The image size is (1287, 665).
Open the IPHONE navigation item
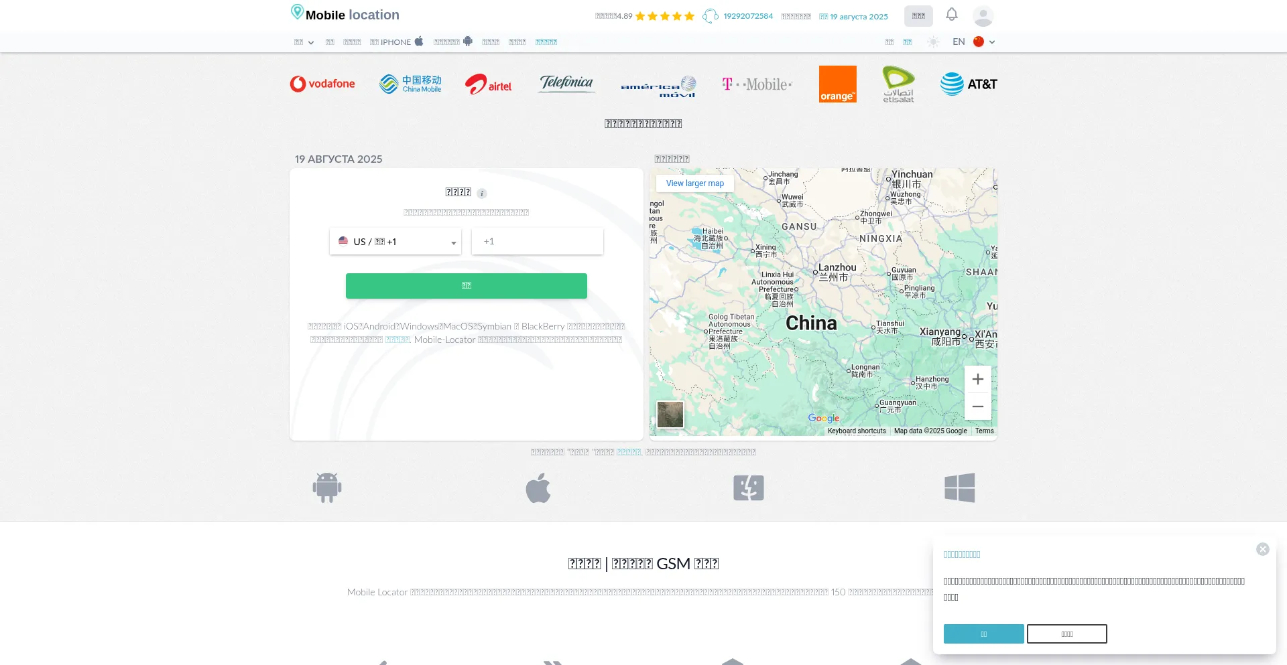tap(397, 42)
